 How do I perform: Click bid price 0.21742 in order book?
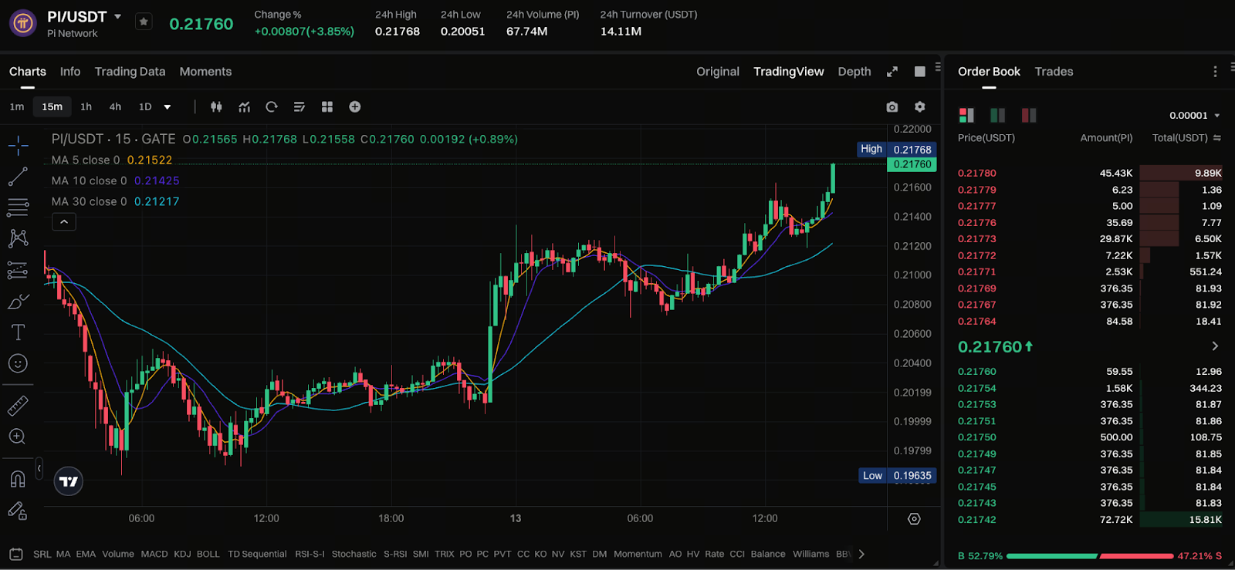[x=977, y=520]
